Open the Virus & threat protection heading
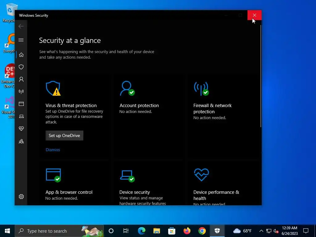316x237 pixels. click(71, 106)
